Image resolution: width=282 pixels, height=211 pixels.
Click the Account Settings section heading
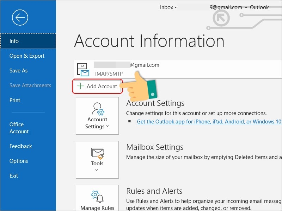155,103
